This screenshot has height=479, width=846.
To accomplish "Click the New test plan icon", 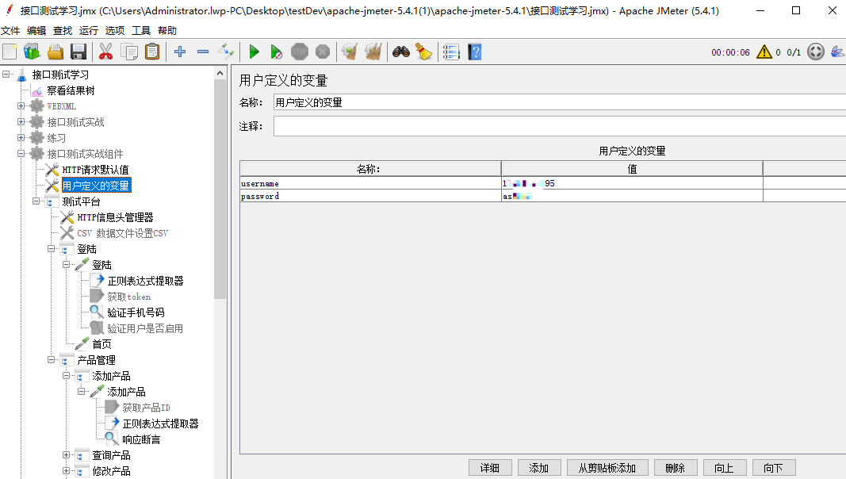I will coord(10,52).
